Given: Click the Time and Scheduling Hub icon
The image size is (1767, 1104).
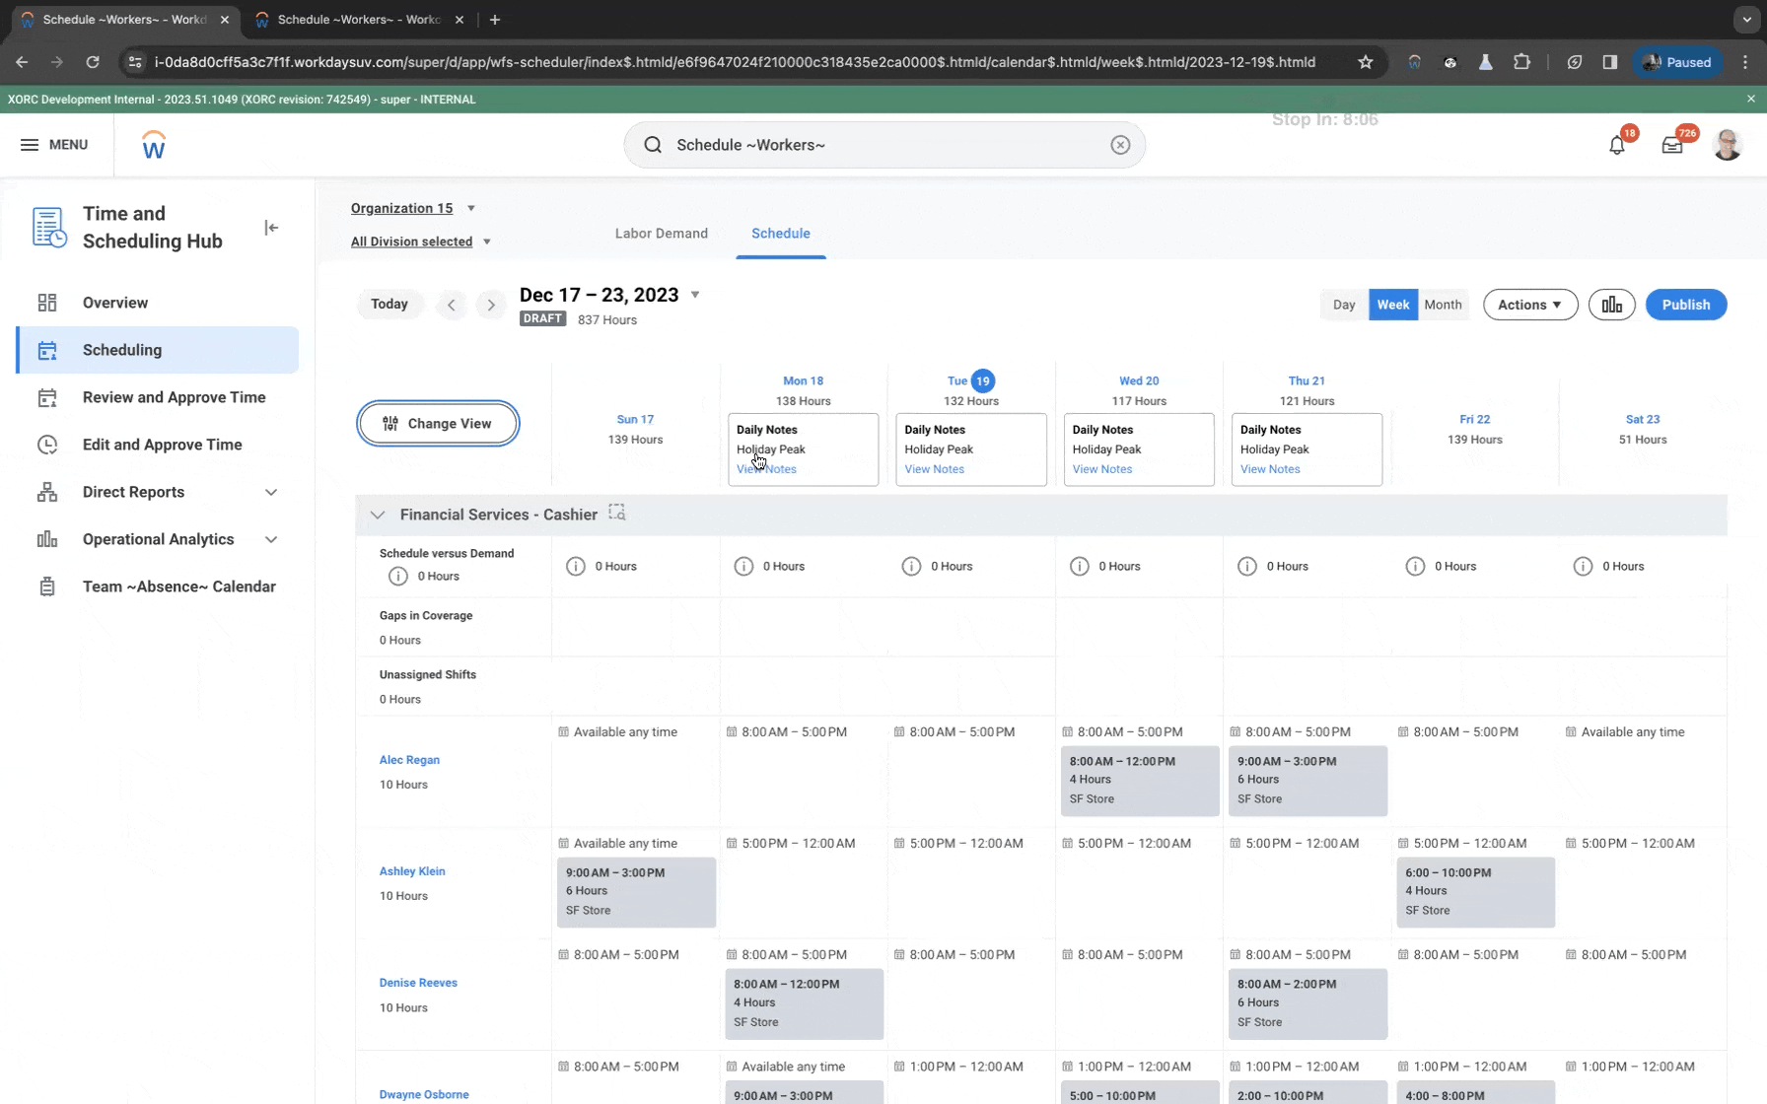Looking at the screenshot, I should (49, 228).
